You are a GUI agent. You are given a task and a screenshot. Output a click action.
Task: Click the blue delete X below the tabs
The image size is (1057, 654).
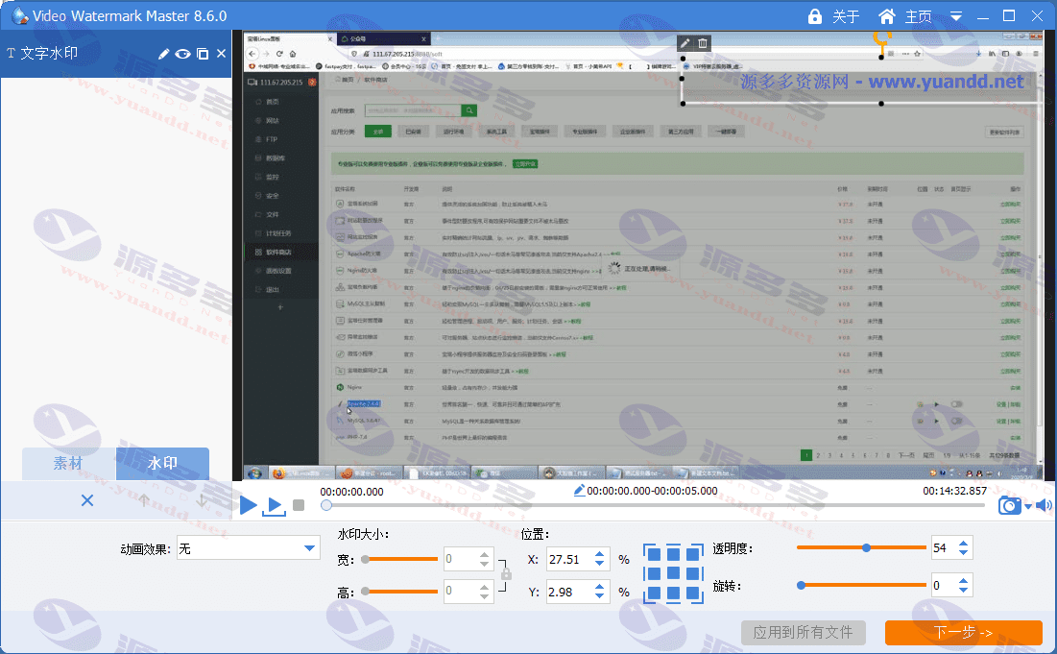87,500
